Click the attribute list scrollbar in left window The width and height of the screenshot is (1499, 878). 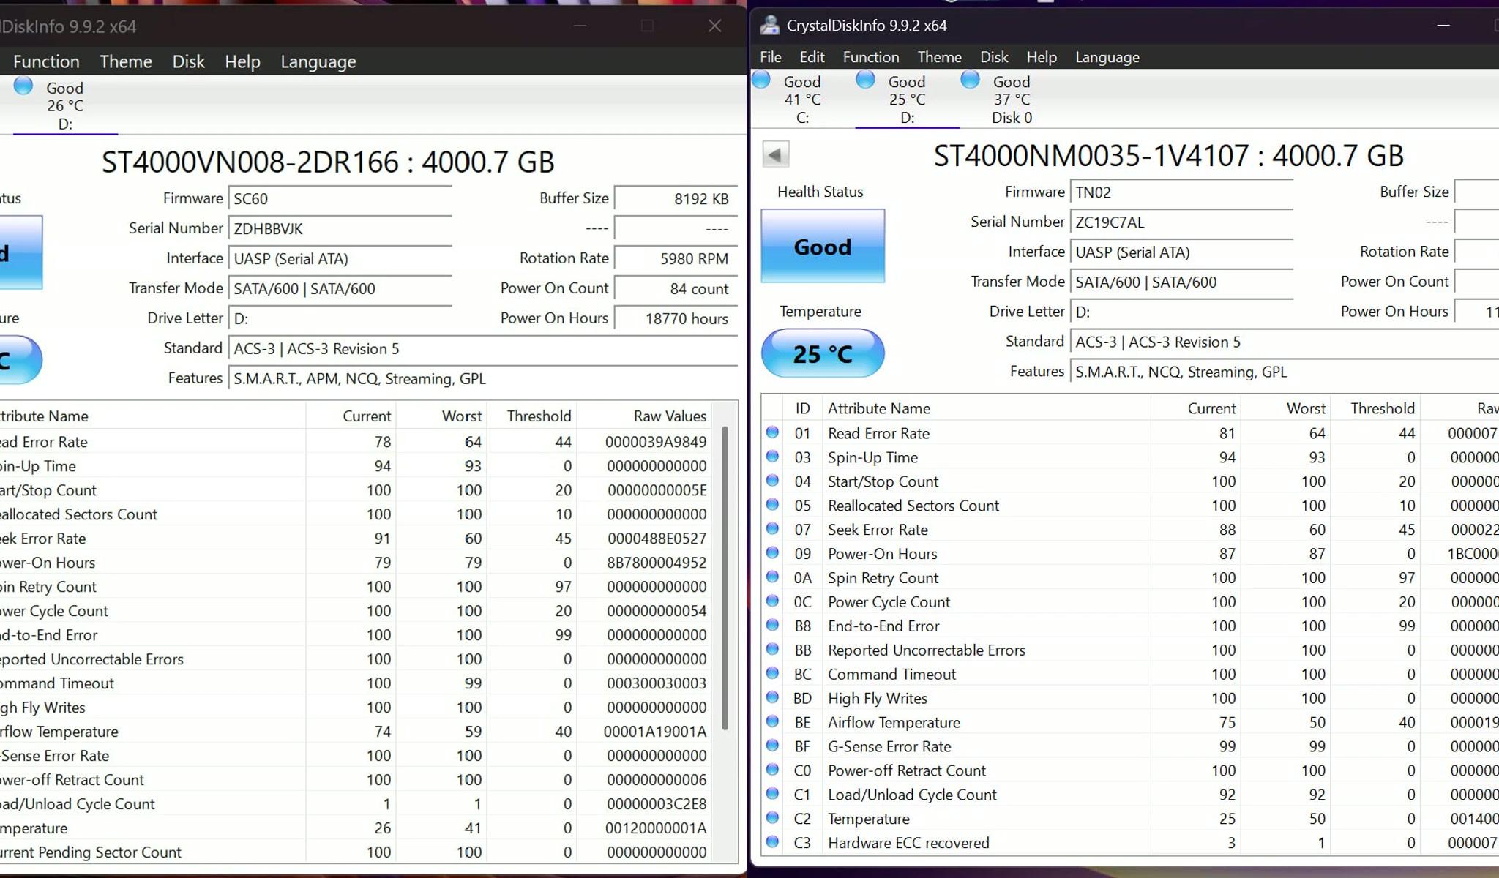[725, 578]
